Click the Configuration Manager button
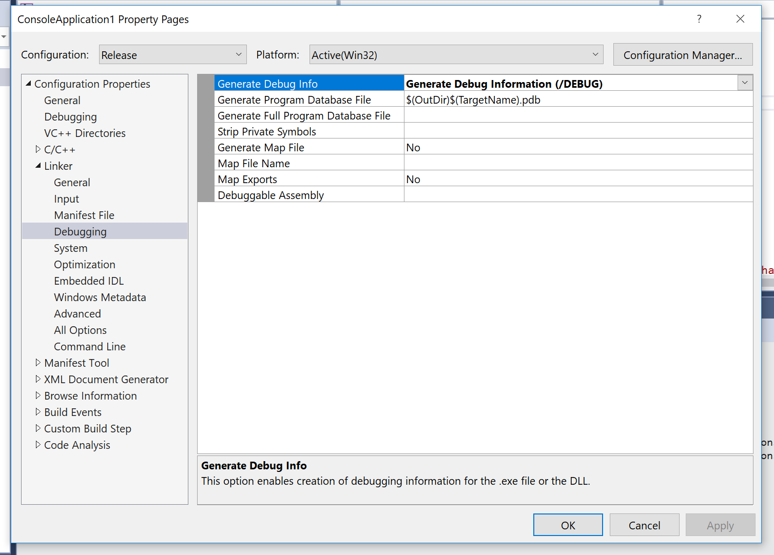774x555 pixels. [682, 55]
